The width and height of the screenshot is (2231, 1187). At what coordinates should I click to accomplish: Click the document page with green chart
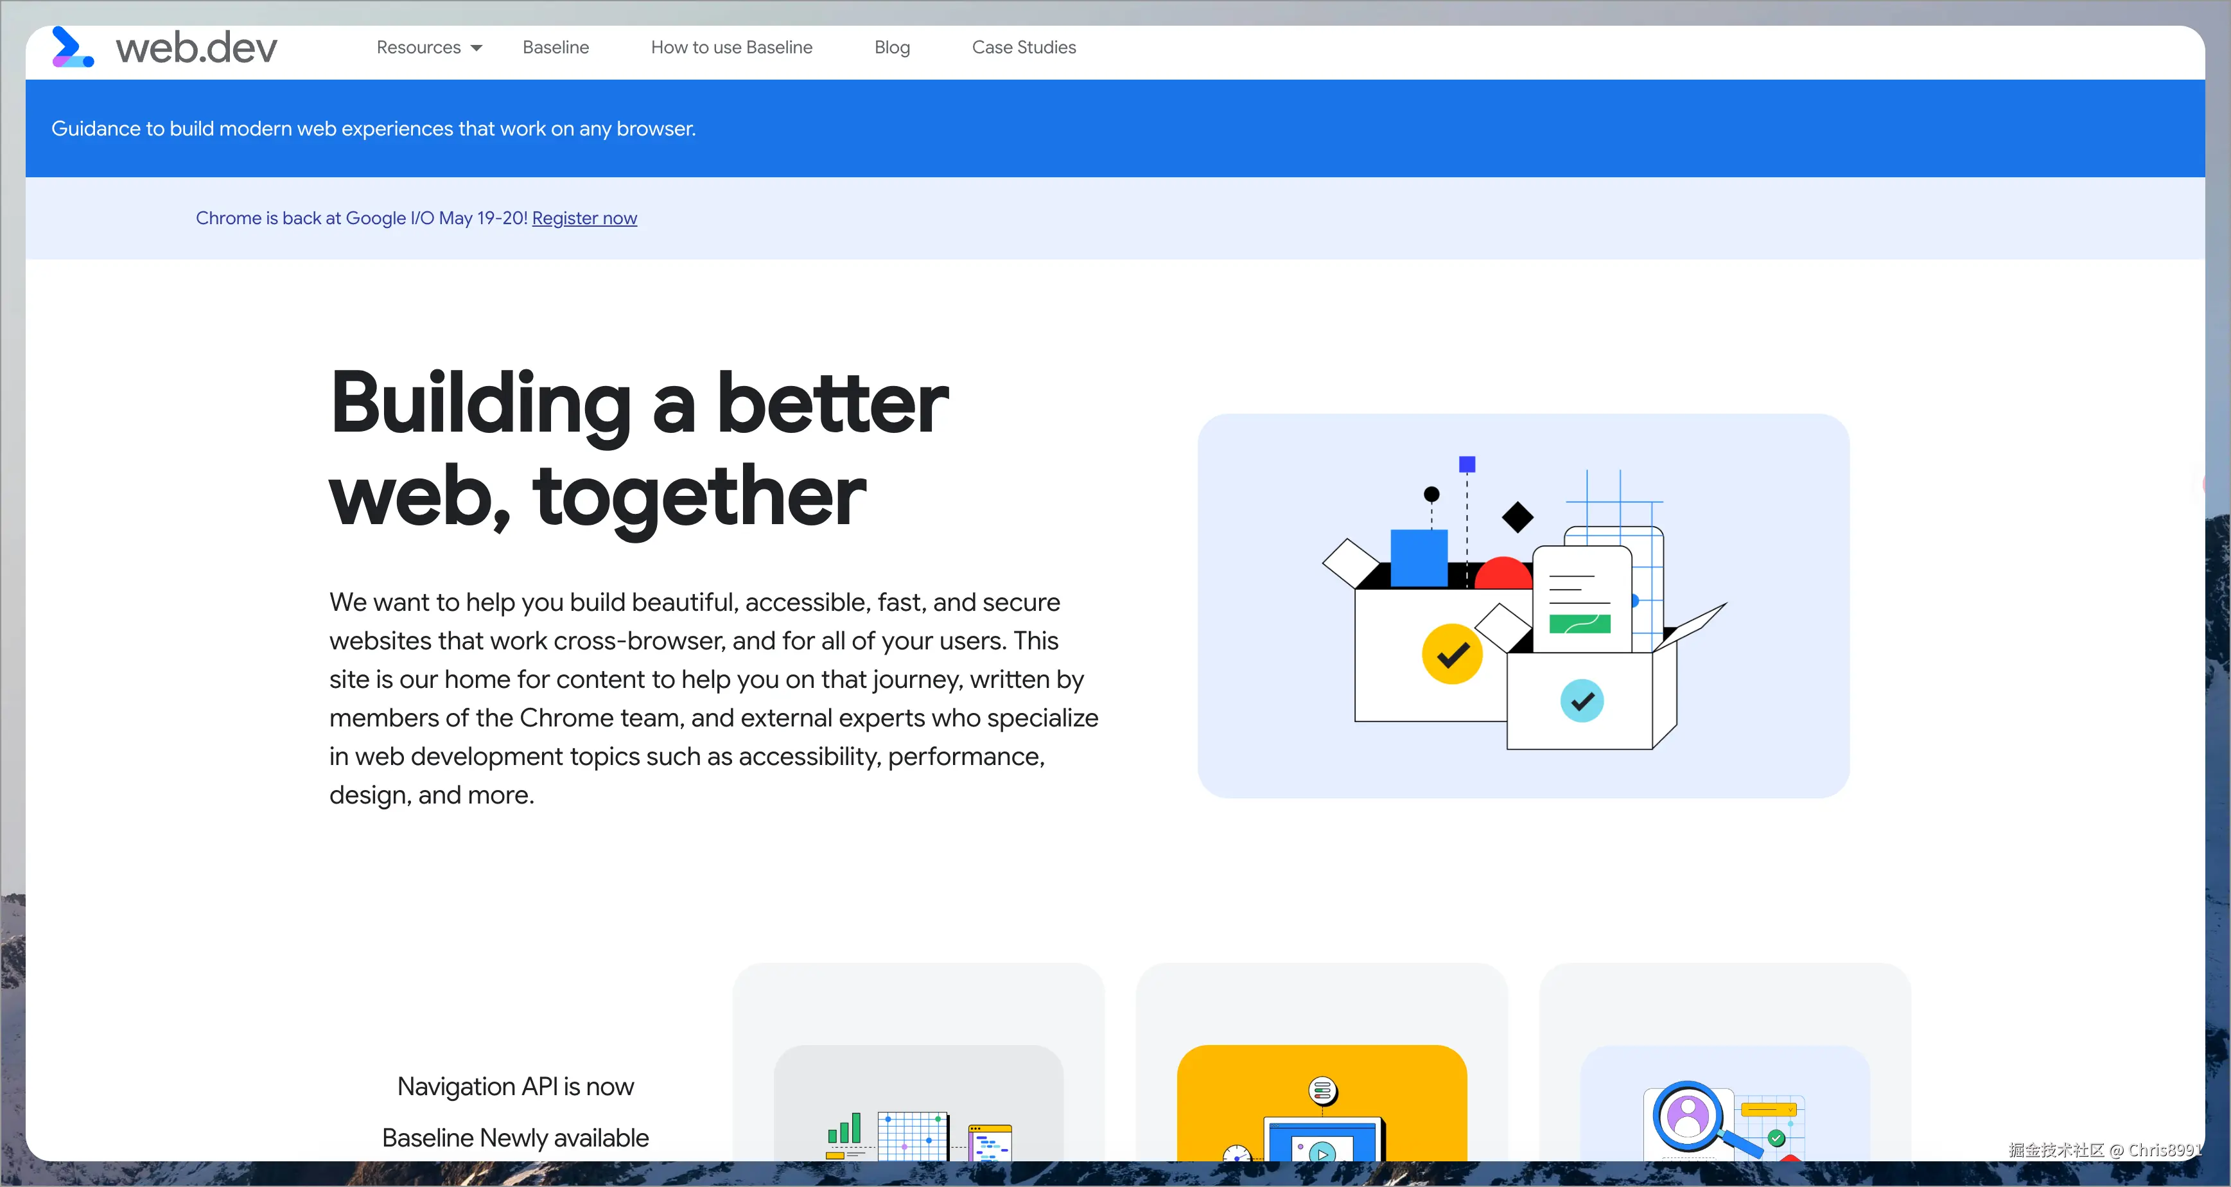point(1580,599)
